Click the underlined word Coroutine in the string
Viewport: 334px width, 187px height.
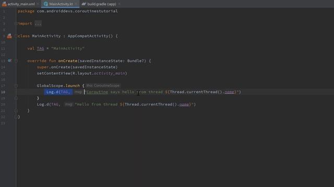pos(97,92)
